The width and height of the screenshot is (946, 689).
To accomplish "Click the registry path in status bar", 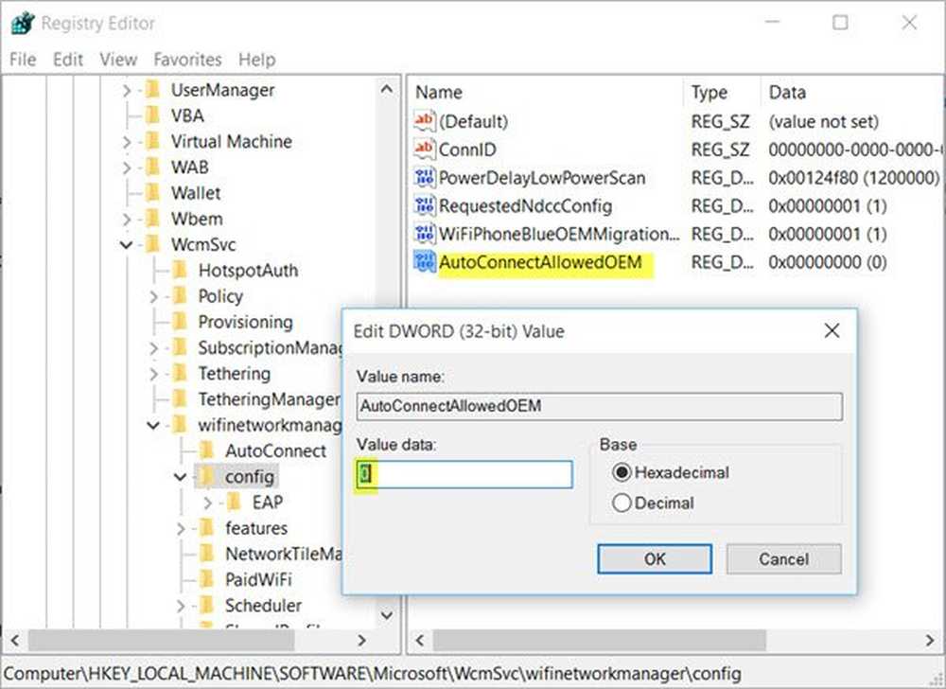I will pos(372,673).
